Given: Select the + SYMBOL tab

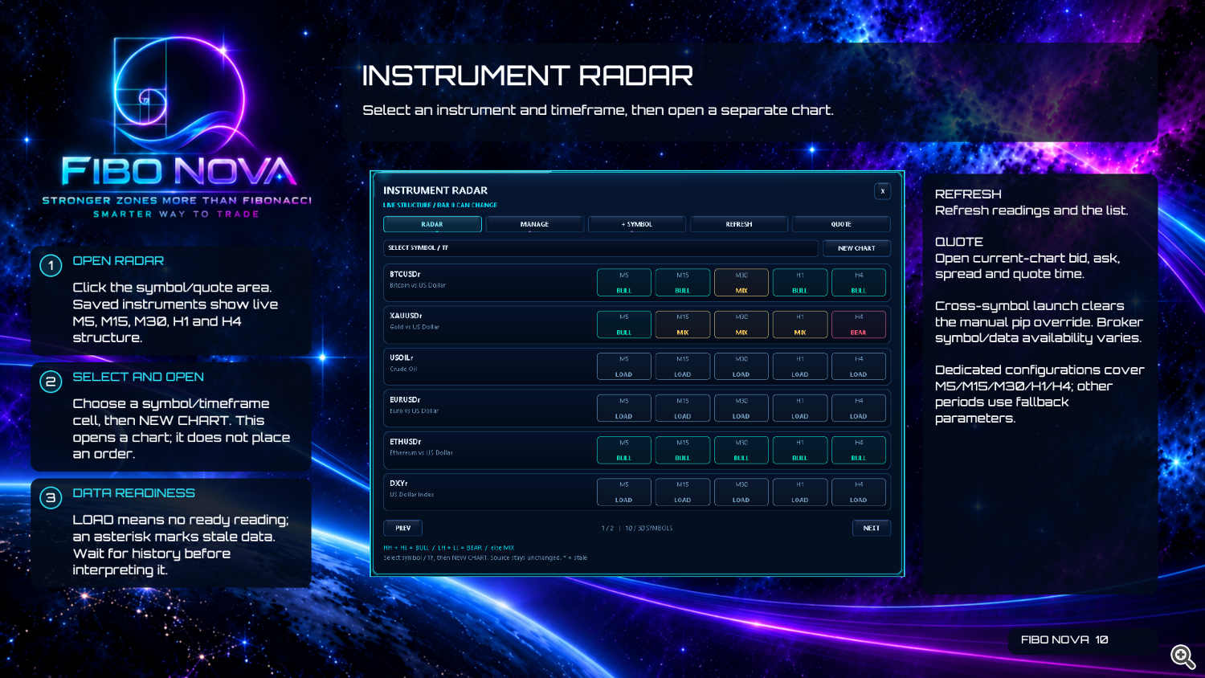Looking at the screenshot, I should point(637,224).
